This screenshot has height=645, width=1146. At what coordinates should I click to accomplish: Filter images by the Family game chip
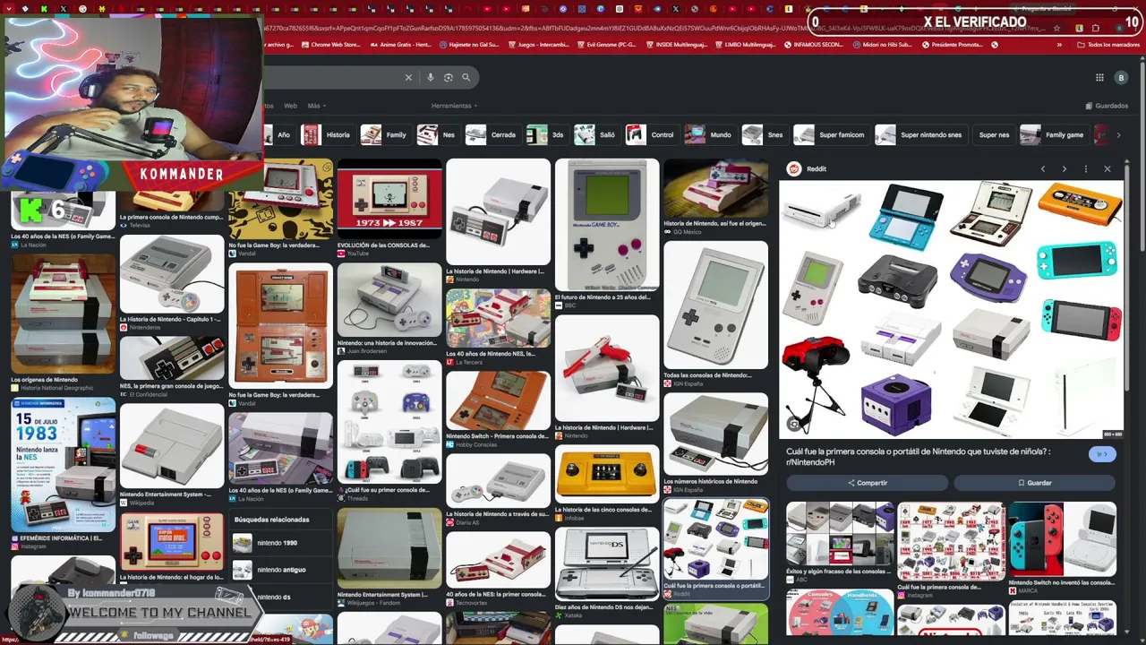(1053, 135)
